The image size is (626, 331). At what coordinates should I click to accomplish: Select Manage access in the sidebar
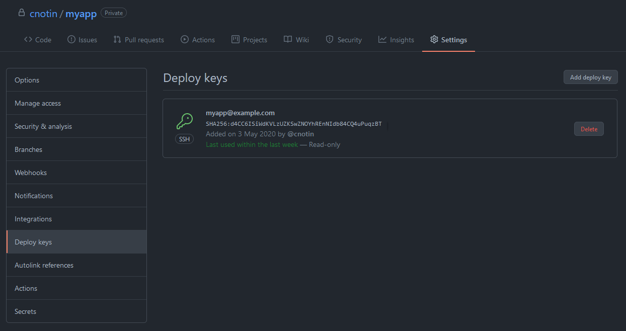pyautogui.click(x=76, y=103)
